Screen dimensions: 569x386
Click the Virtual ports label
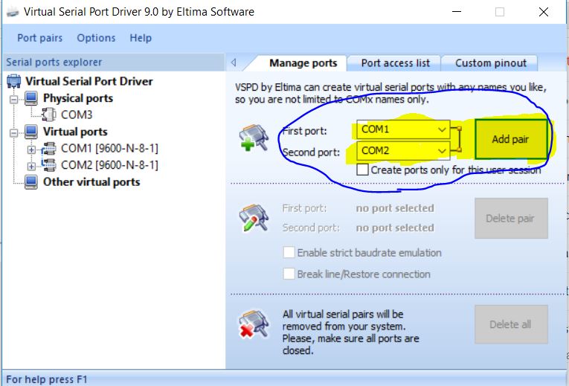click(x=75, y=132)
